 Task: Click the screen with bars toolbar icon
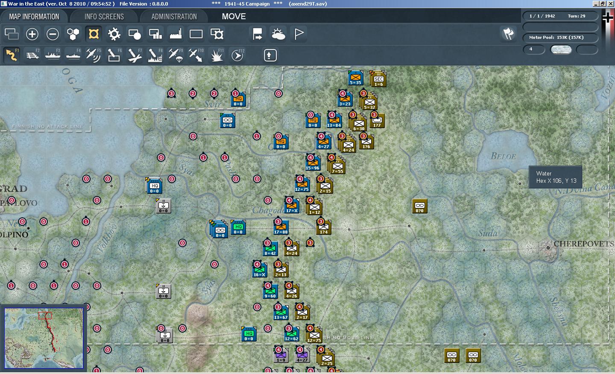point(155,34)
